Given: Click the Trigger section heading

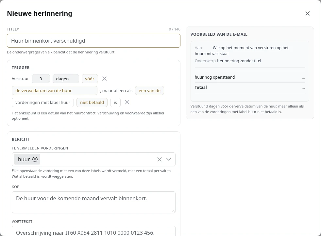Looking at the screenshot, I should (21, 68).
